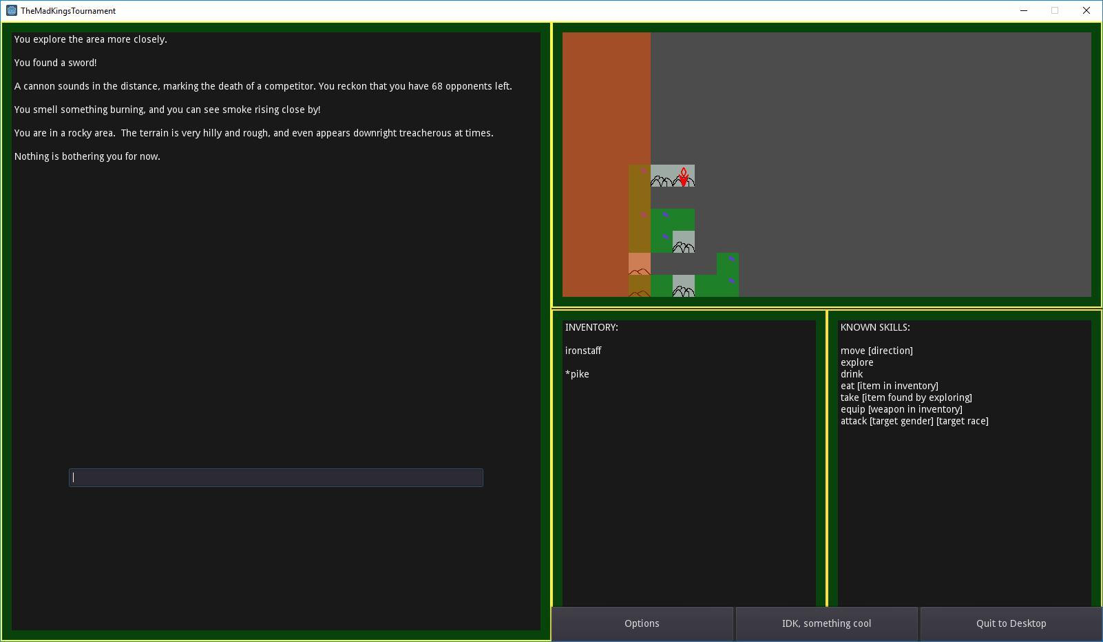Focus the command text input field

276,477
